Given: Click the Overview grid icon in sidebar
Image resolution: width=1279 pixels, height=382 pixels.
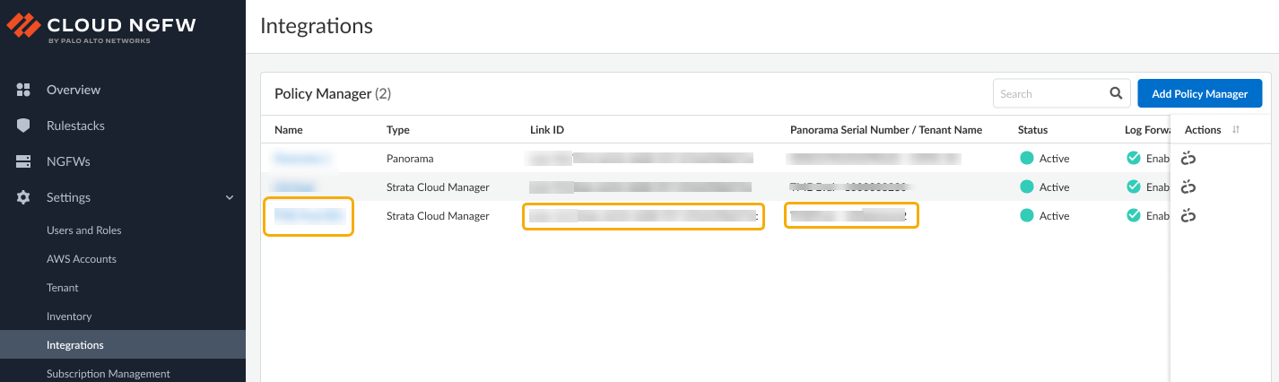Looking at the screenshot, I should point(24,90).
